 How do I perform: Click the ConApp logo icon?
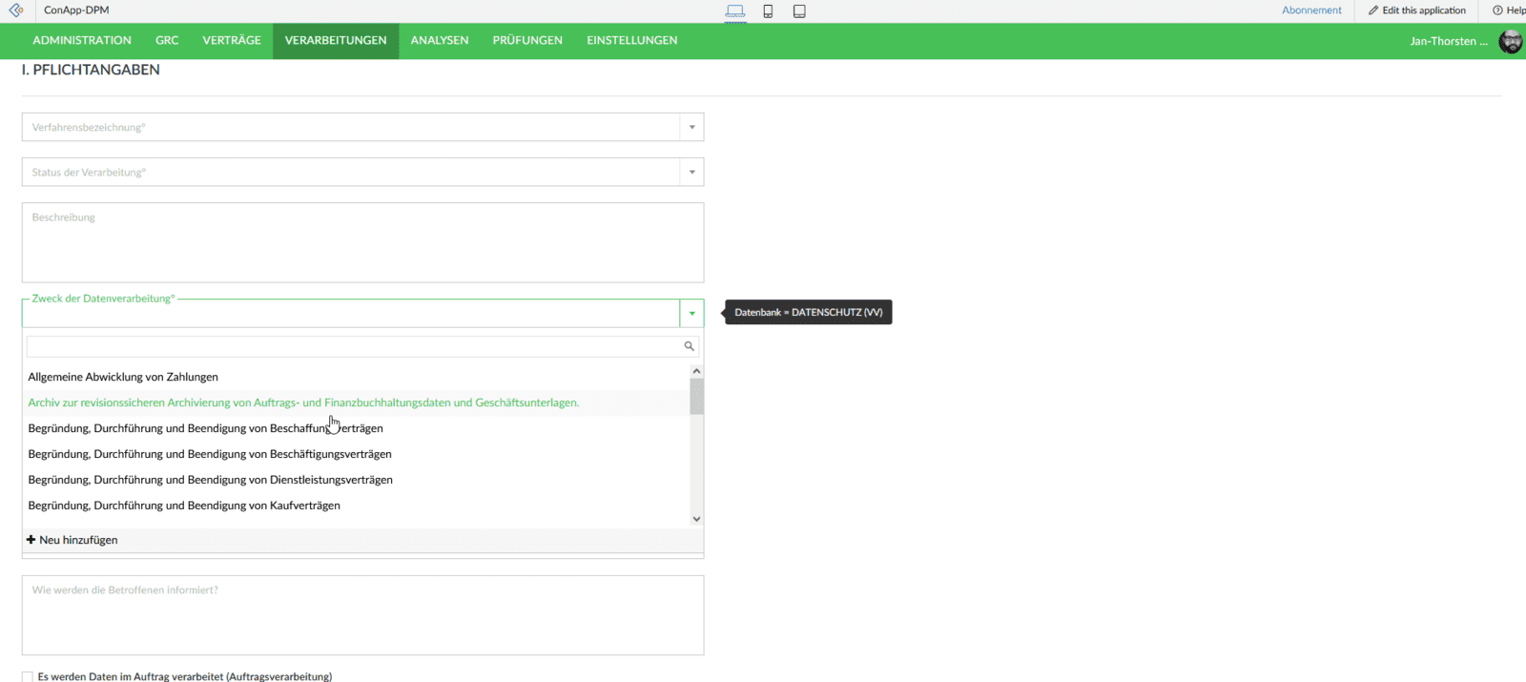click(x=16, y=10)
